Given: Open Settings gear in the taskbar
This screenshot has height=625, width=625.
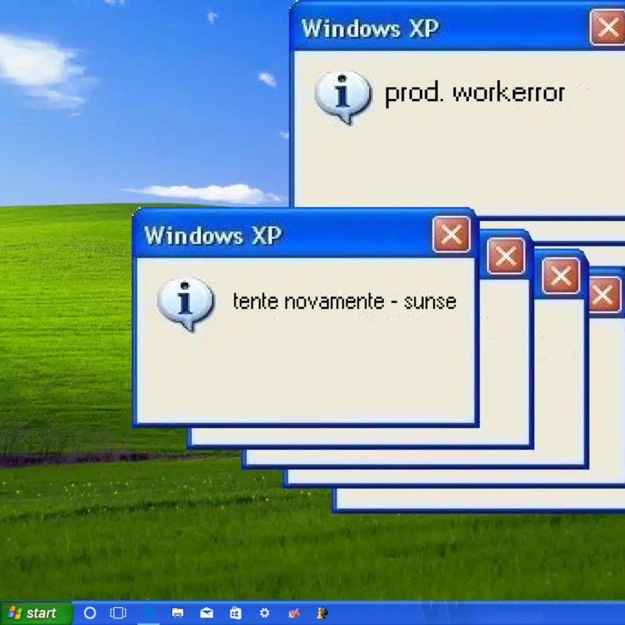Looking at the screenshot, I should [264, 613].
